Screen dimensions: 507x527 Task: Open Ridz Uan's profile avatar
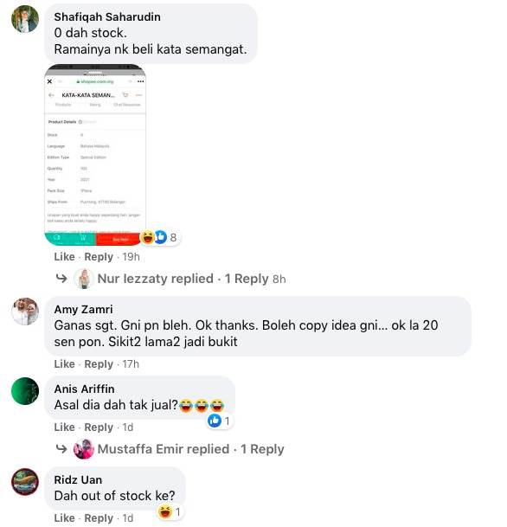(25, 482)
